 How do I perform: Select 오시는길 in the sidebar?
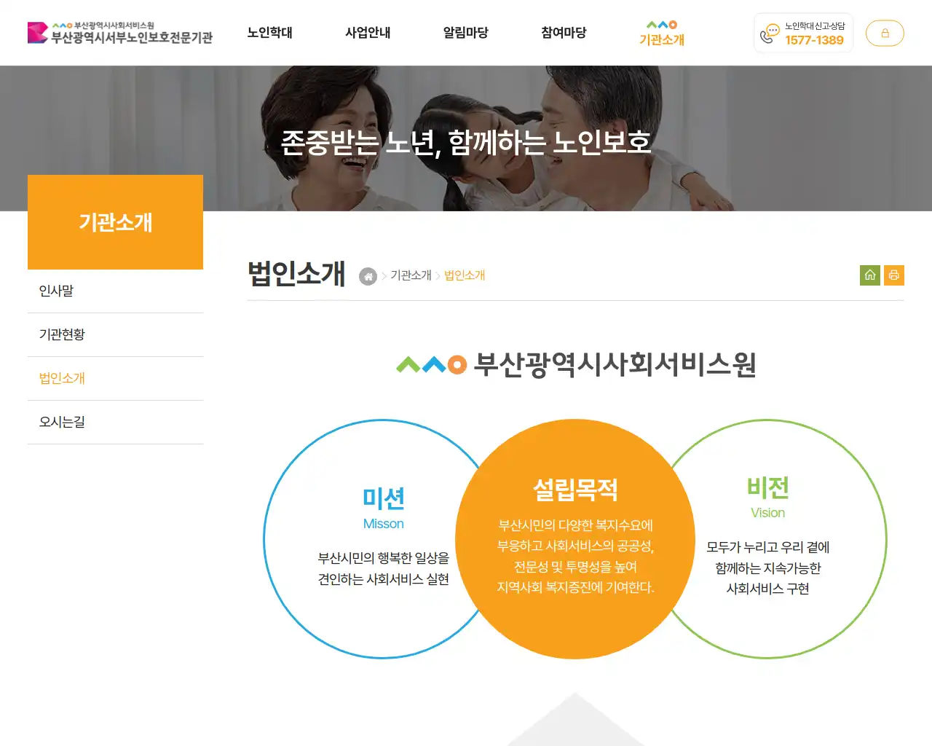[61, 422]
